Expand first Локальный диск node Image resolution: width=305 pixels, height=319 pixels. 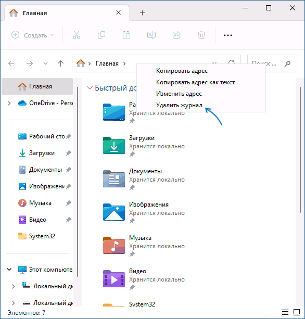[x=13, y=286]
